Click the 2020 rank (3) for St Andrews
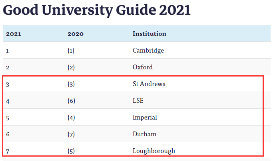This screenshot has height=161, width=273. [x=71, y=84]
